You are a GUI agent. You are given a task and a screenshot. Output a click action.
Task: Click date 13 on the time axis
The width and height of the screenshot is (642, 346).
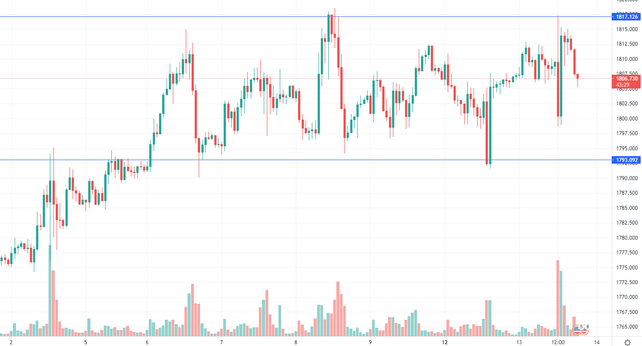(x=519, y=342)
